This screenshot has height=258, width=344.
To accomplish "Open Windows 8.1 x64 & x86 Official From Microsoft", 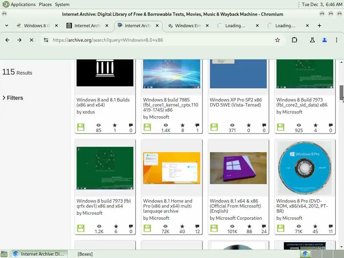I will coord(235,206).
